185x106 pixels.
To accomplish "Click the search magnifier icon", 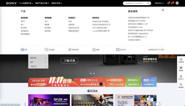I will click(x=149, y=3).
